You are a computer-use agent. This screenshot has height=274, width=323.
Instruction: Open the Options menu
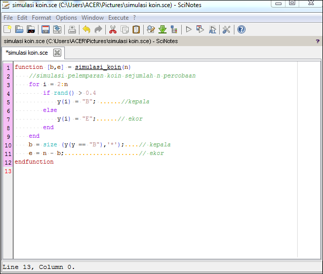66,18
